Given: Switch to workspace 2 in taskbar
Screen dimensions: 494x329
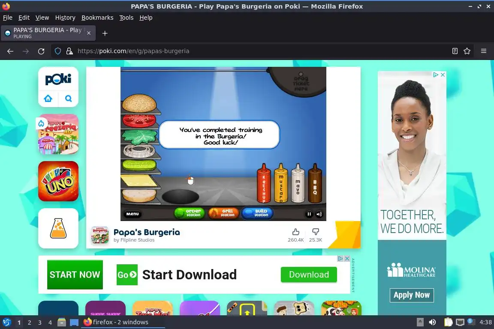Looking at the screenshot, I should coord(29,323).
